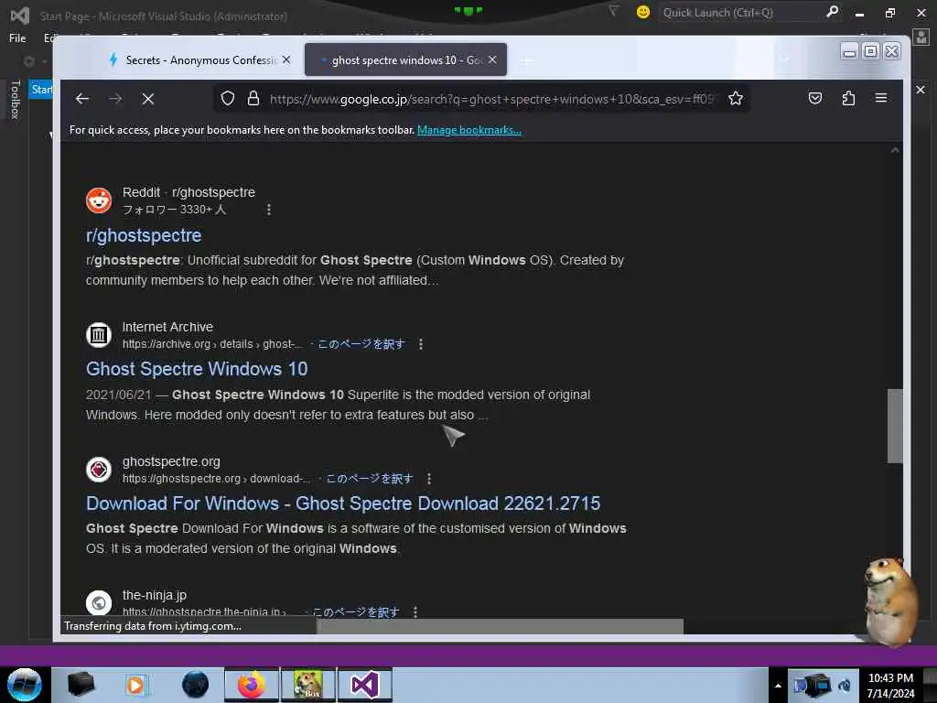Screen dimensions: 937x703
Task: Close the Secrets tab
Action: tap(286, 59)
